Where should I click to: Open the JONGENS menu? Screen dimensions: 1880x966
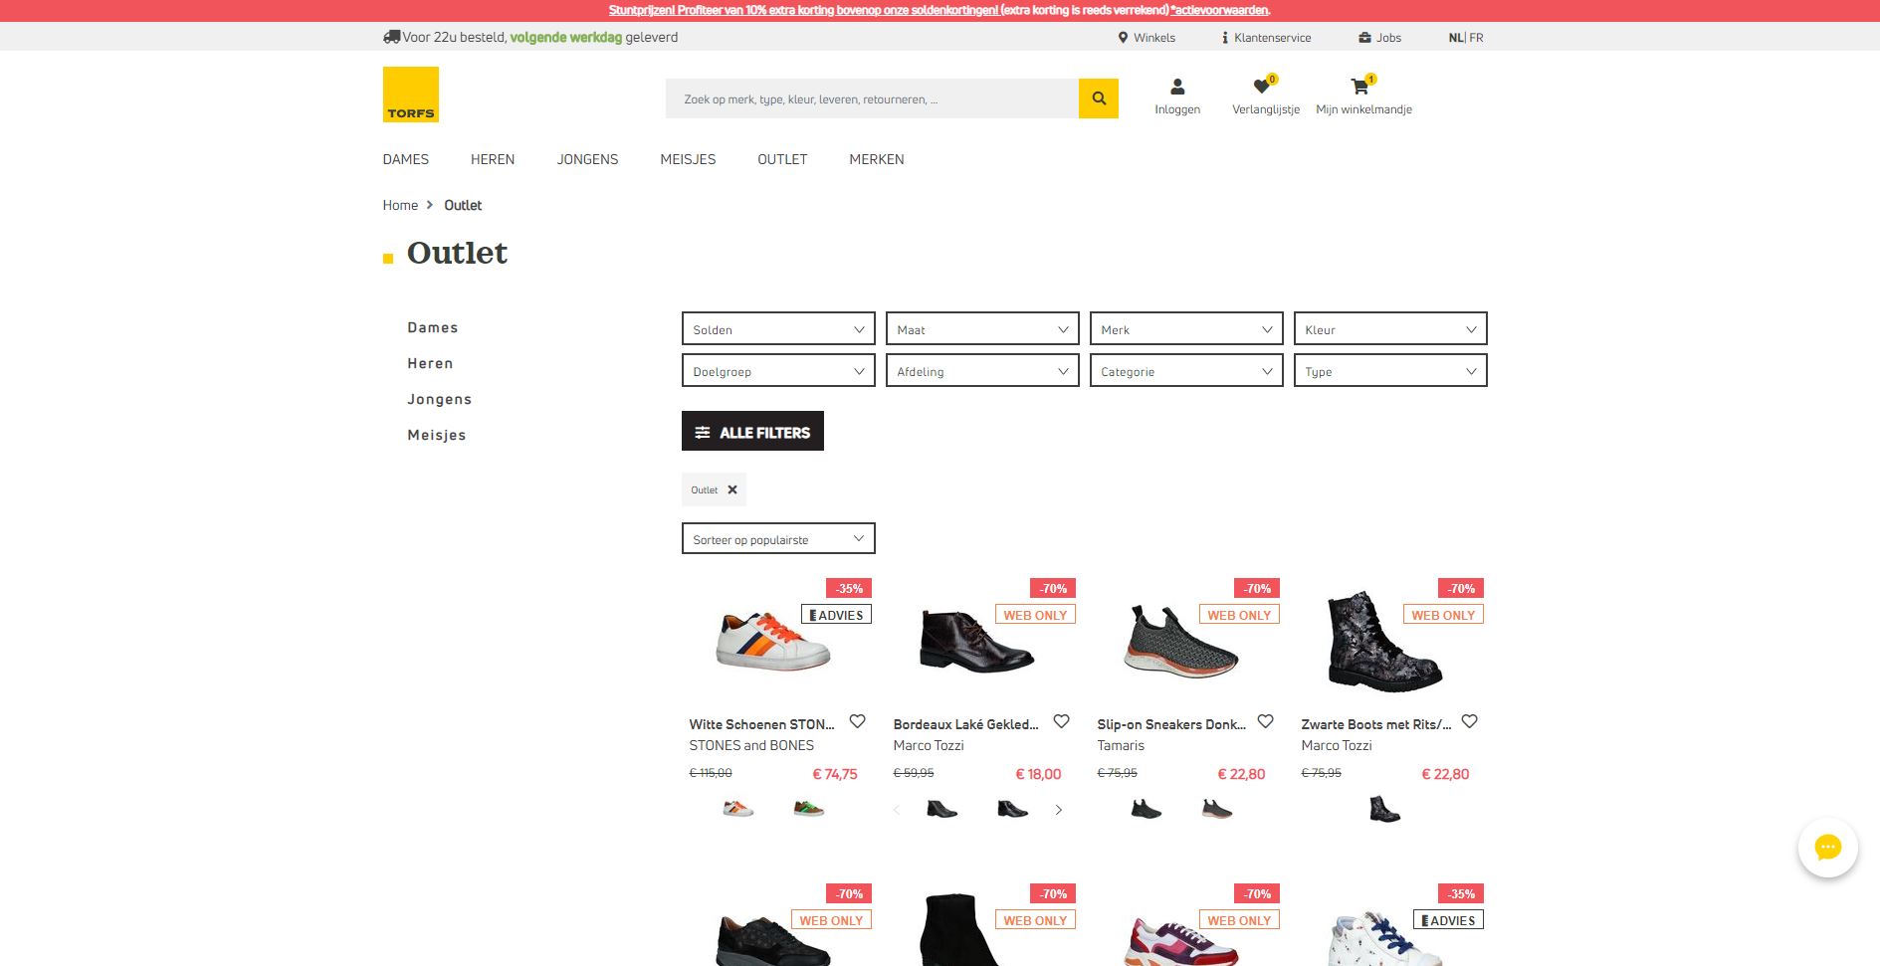point(587,159)
